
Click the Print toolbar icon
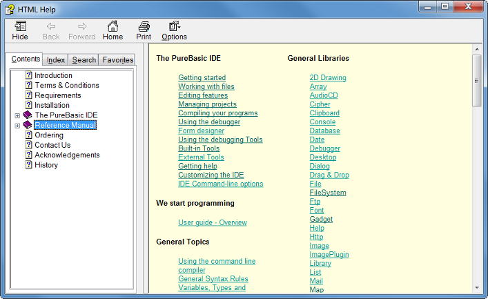click(144, 26)
